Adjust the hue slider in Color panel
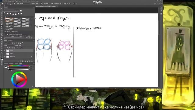The image size is (195, 110). click(x=19, y=66)
